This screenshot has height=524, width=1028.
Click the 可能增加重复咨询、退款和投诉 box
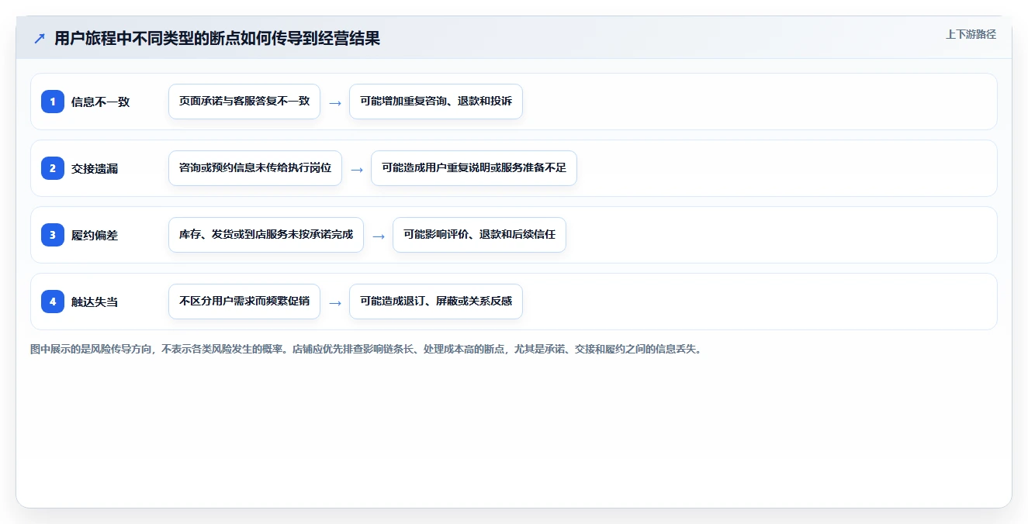436,102
